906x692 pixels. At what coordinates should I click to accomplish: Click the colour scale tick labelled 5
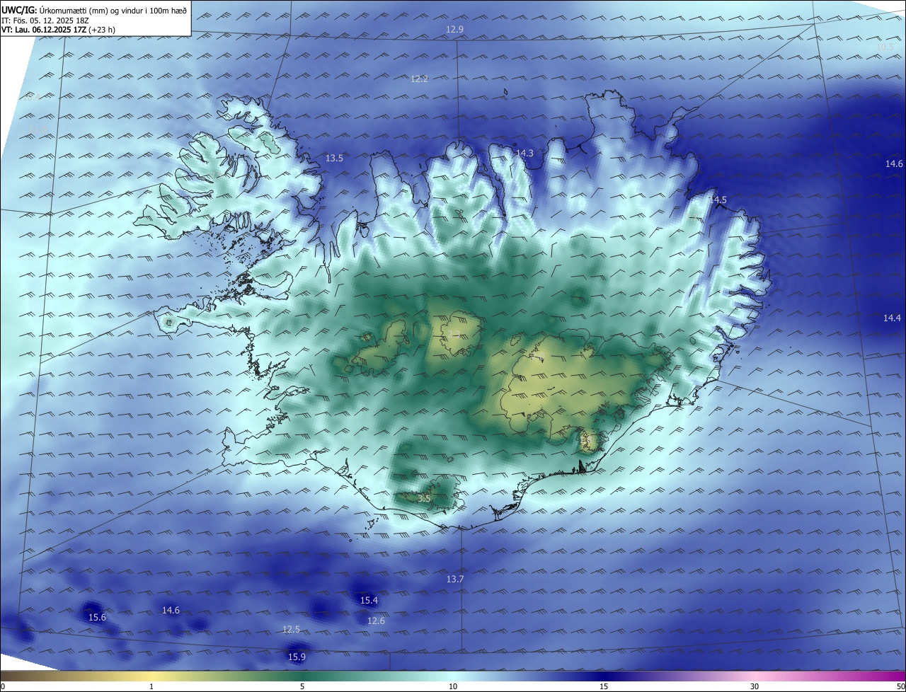[x=302, y=686]
